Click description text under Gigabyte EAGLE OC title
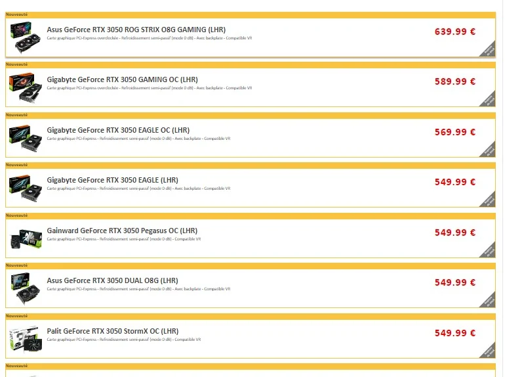This screenshot has width=505, height=377. [139, 139]
